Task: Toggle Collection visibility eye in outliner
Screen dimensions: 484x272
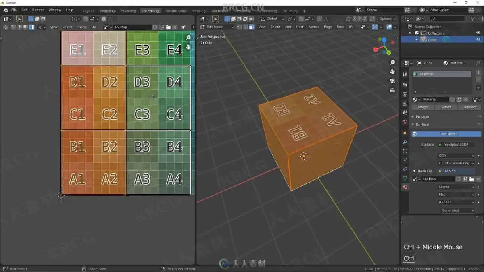Action: [478, 33]
